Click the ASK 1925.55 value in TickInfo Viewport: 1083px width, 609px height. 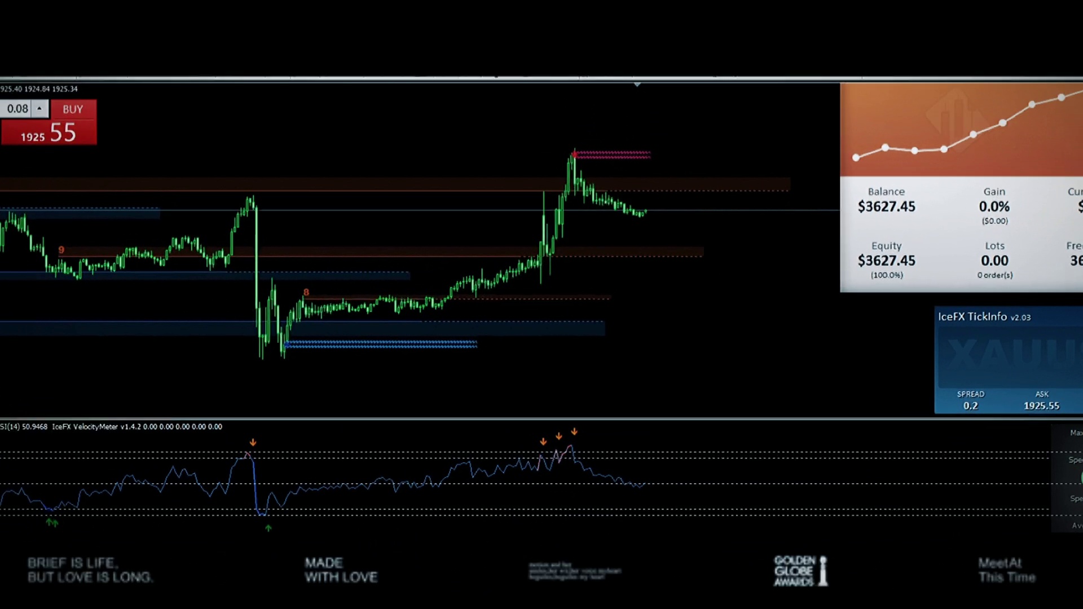tap(1041, 405)
